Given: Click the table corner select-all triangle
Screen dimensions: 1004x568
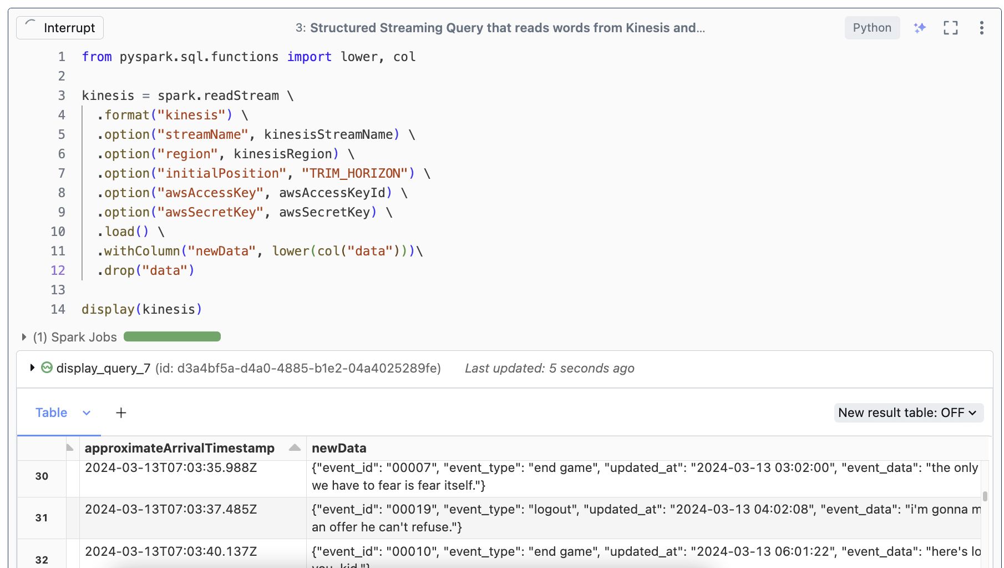Looking at the screenshot, I should 70,448.
